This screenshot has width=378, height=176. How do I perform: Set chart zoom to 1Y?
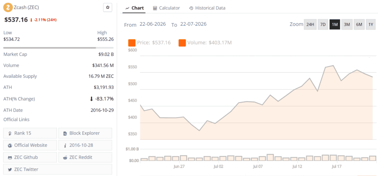(371, 24)
